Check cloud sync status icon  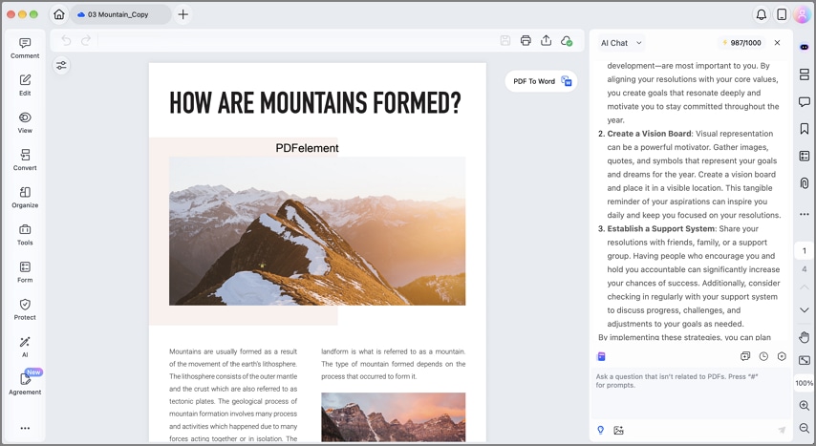pos(567,41)
